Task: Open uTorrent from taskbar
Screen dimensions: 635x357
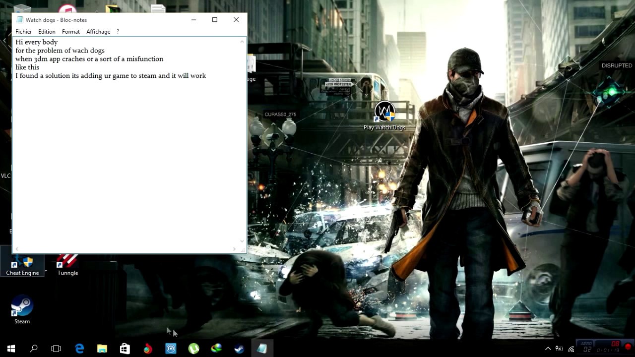Action: coord(193,349)
